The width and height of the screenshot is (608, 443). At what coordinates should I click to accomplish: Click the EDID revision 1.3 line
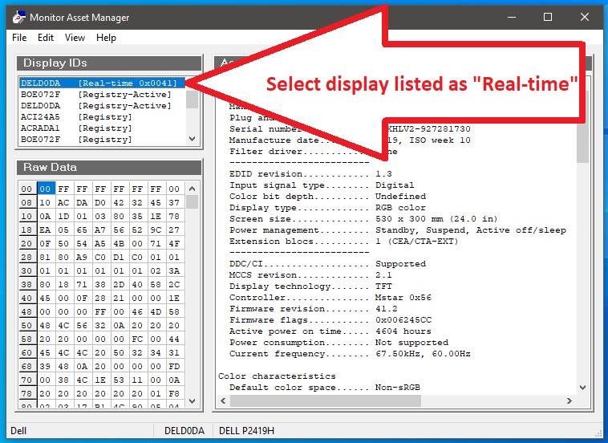(x=310, y=174)
